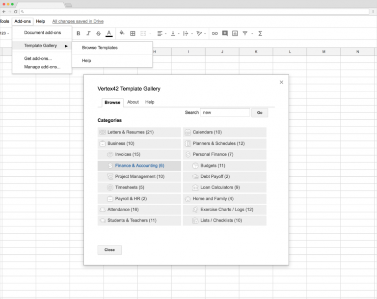Open Loan Calculators (9) category
The height and width of the screenshot is (299, 377).
[x=224, y=188]
